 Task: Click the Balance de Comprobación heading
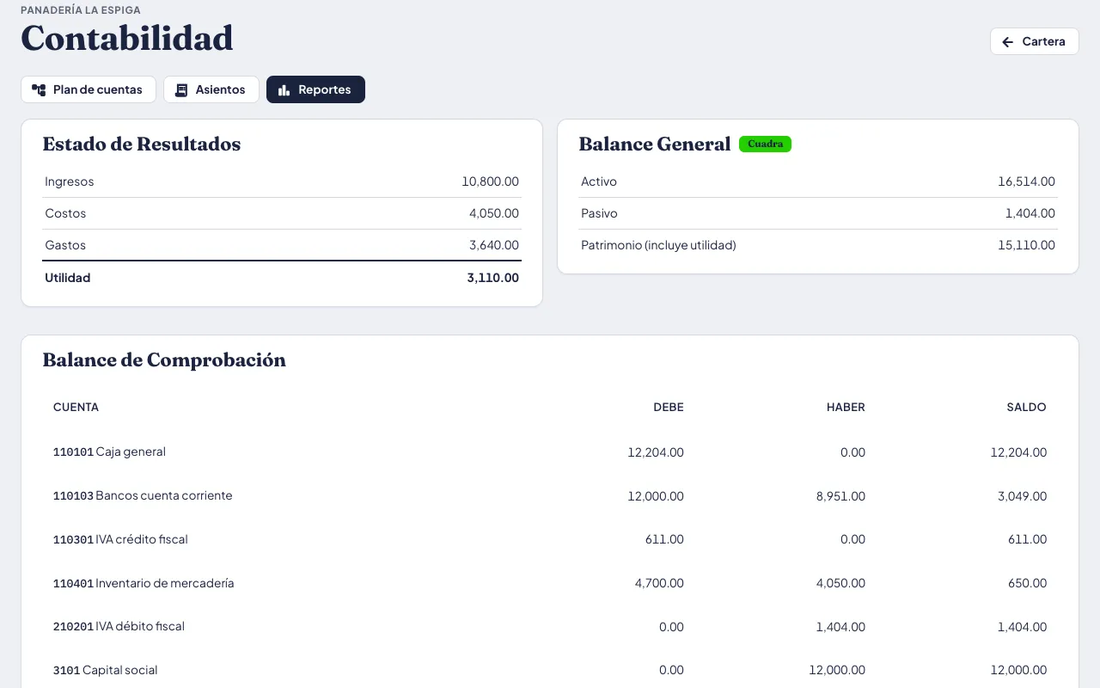(x=164, y=360)
